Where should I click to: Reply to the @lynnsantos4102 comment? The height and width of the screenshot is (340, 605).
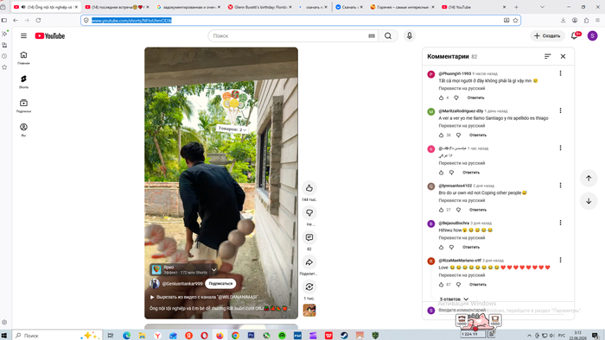478,210
